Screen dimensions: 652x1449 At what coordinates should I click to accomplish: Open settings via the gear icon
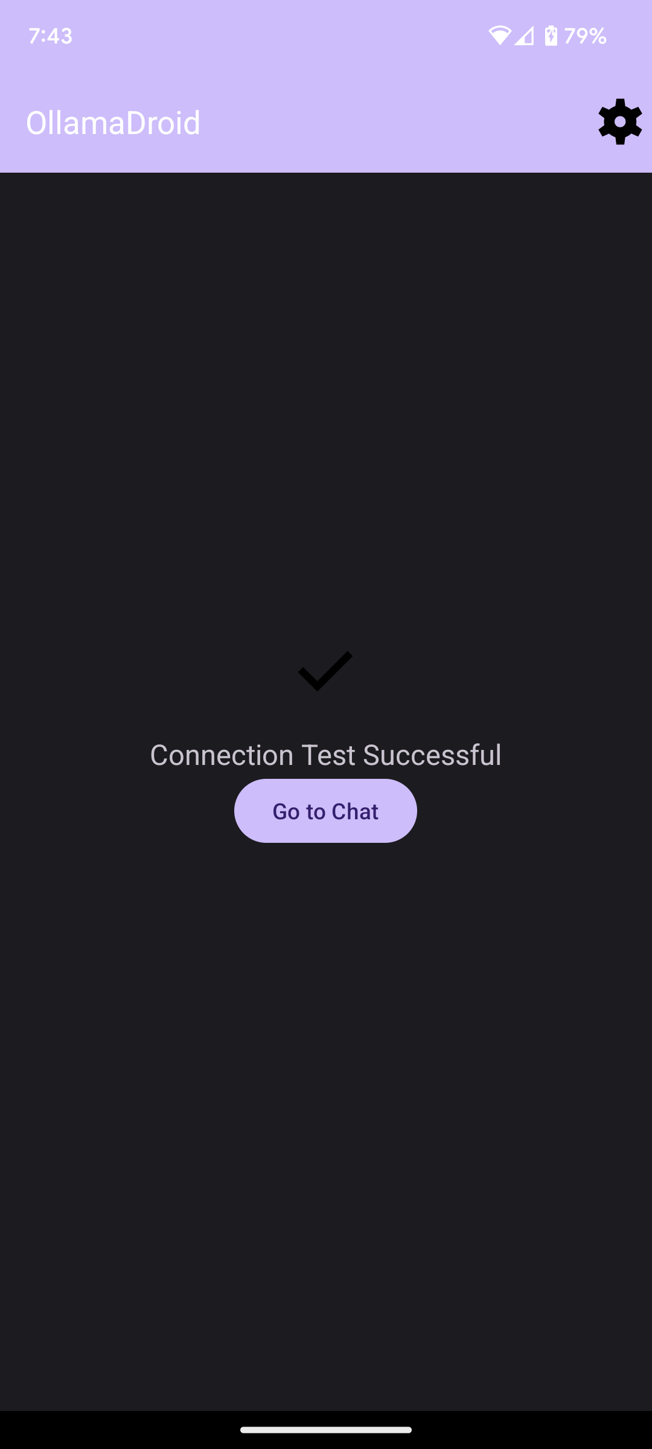pyautogui.click(x=620, y=122)
